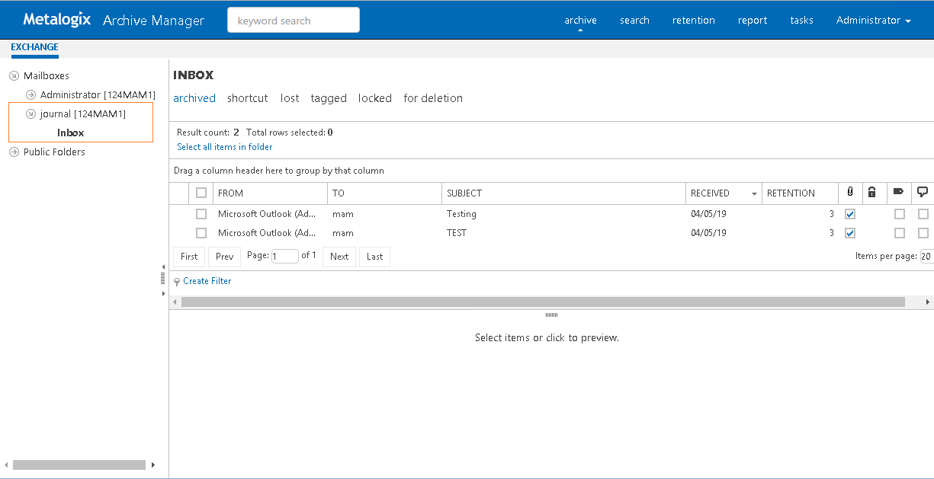934x479 pixels.
Task: Click the Next page button
Action: [x=339, y=257]
